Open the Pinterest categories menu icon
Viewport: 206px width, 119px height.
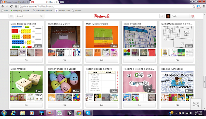click(11, 16)
